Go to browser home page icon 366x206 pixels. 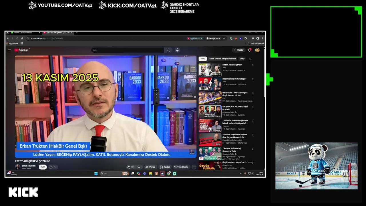tap(22, 38)
